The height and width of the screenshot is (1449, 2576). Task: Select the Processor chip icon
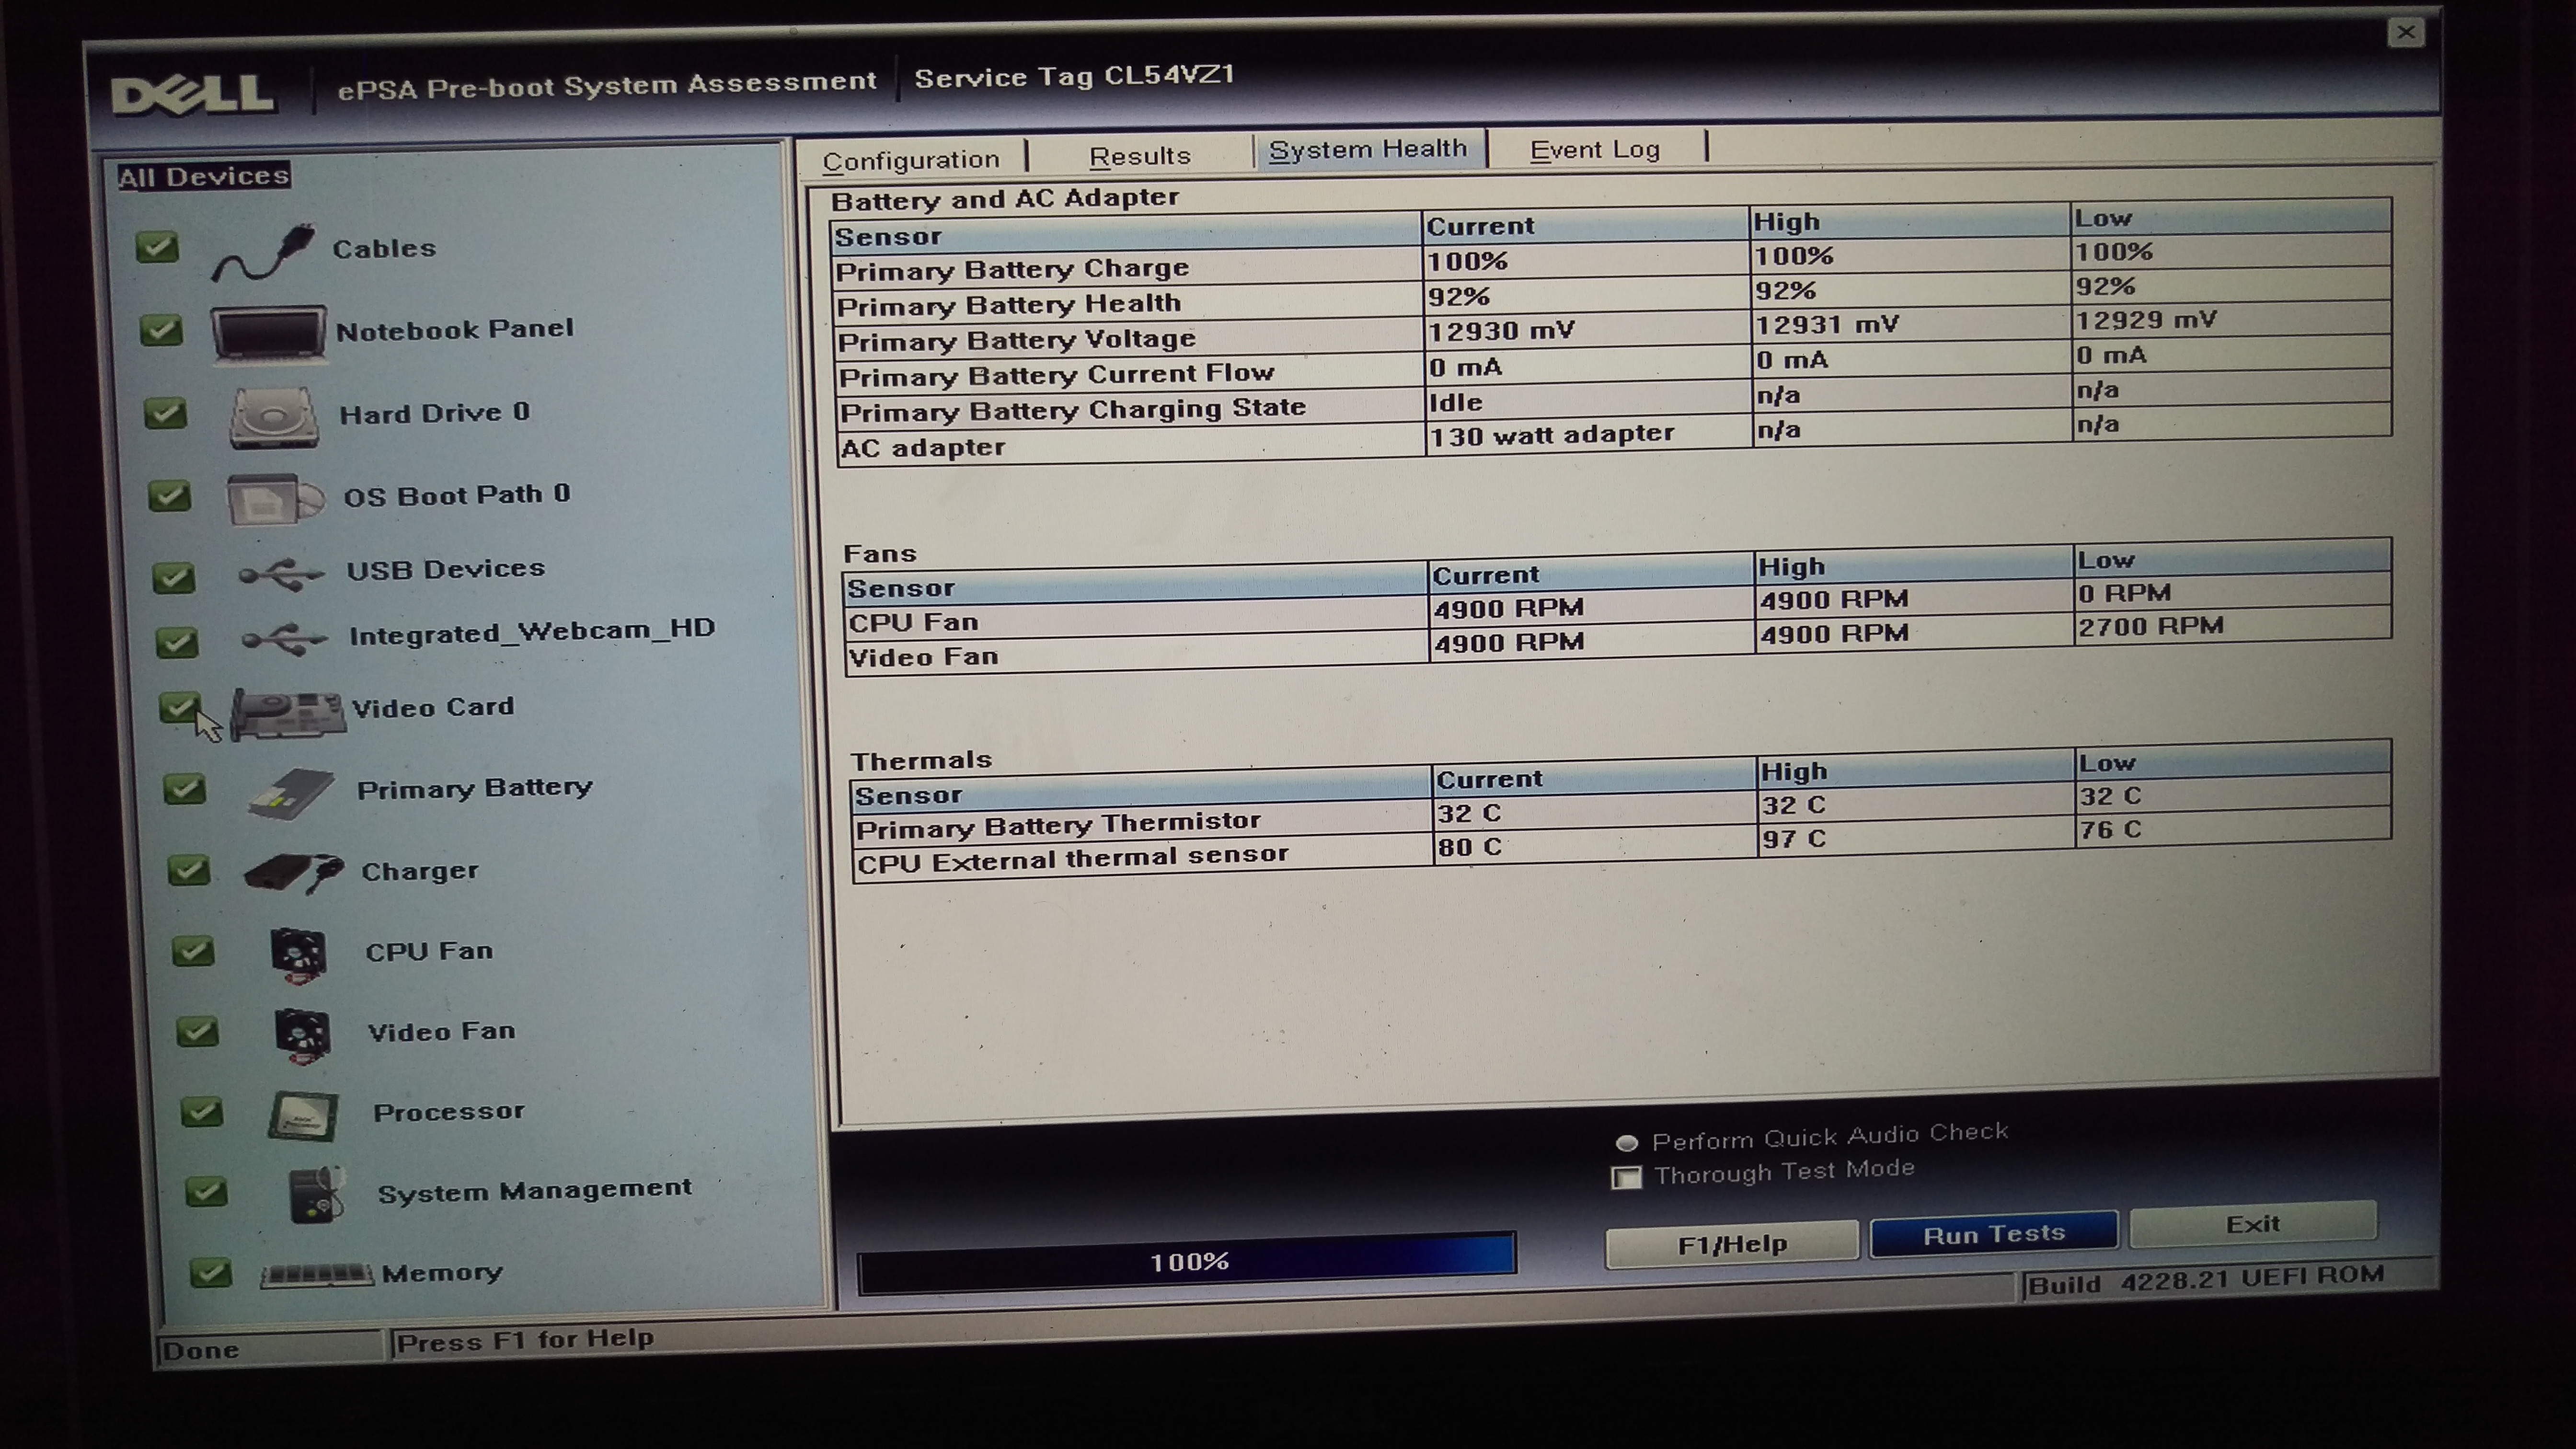tap(303, 1115)
